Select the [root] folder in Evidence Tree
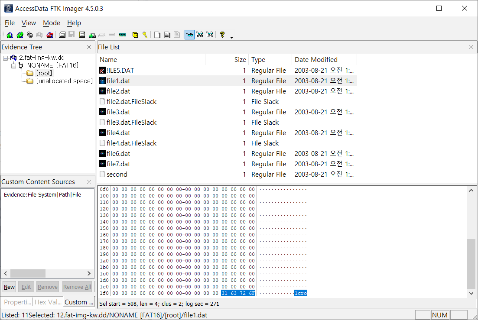 coord(44,73)
